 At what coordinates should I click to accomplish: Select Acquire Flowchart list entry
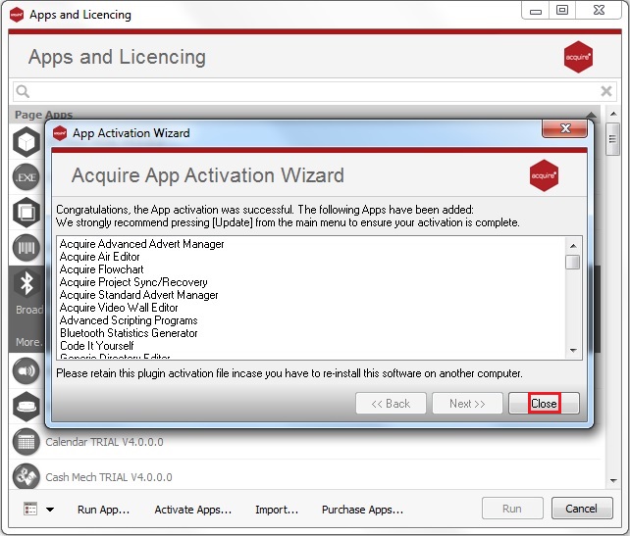[101, 269]
